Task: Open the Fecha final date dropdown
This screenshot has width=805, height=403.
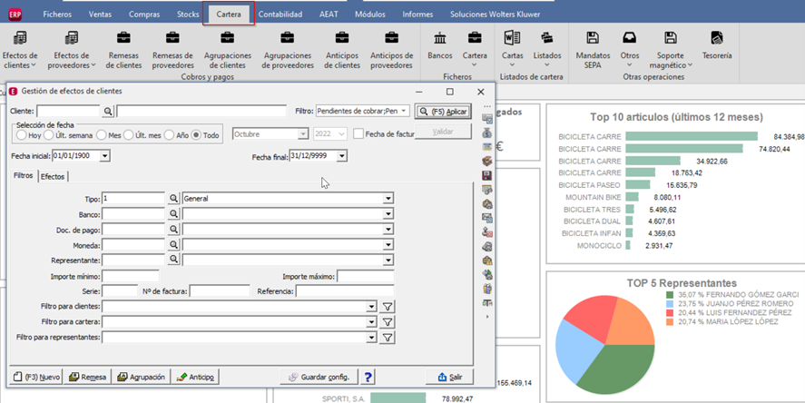Action: 342,155
